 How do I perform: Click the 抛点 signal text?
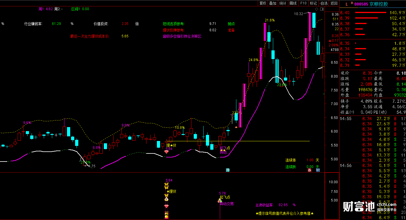point(231,24)
